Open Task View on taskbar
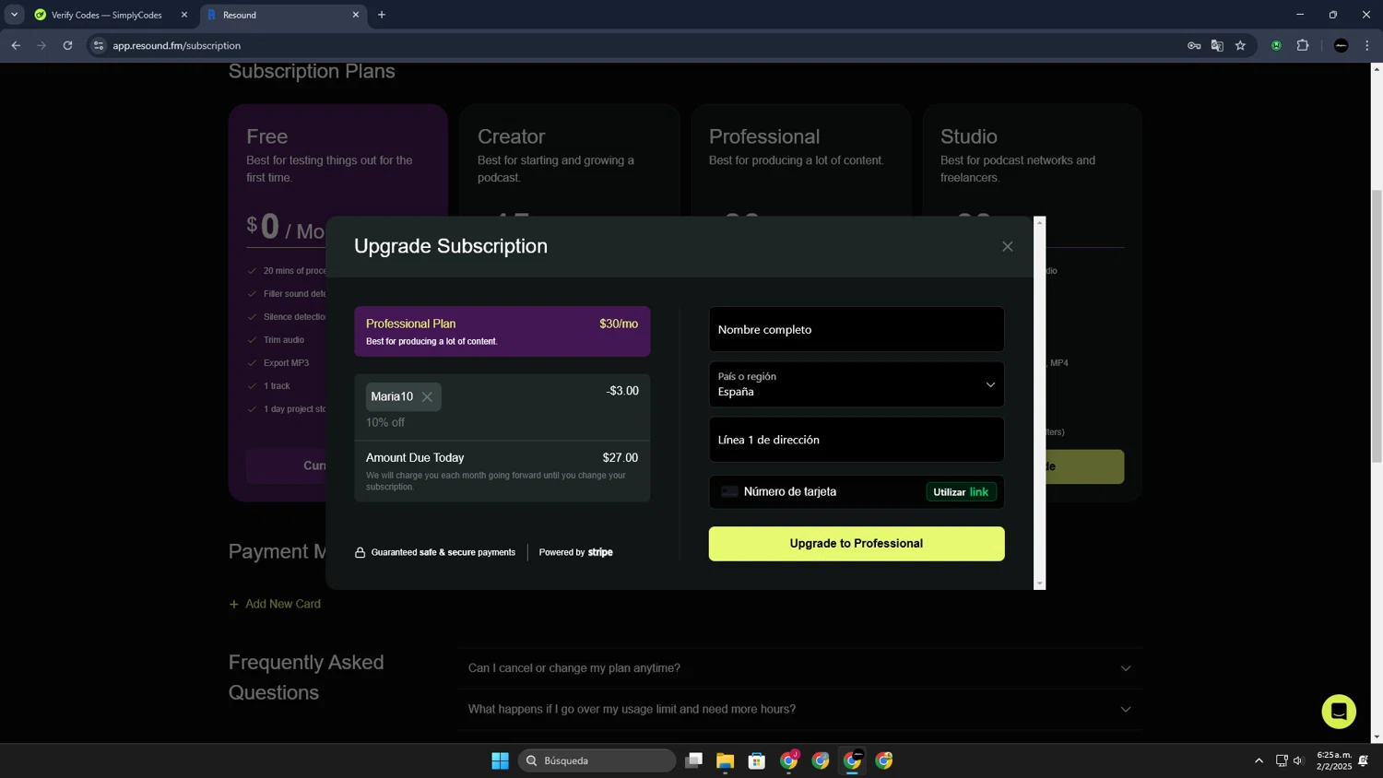 coord(694,760)
